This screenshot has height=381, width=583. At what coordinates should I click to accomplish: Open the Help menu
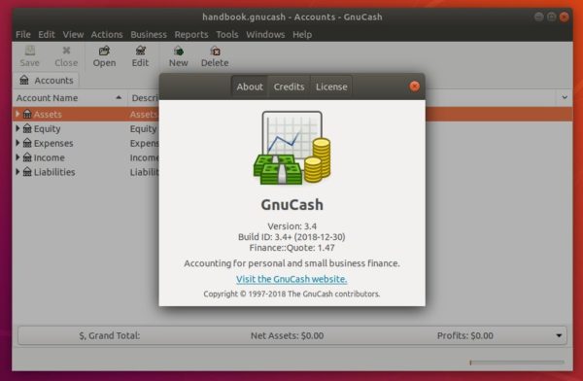pyautogui.click(x=302, y=35)
